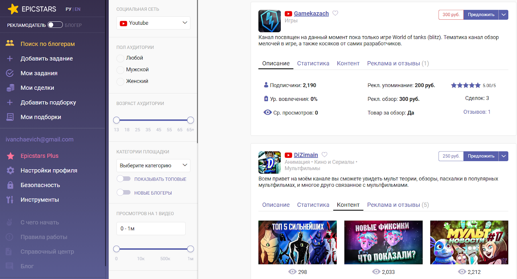This screenshot has width=517, height=279.
Task: Open the Gamekazach channel link
Action: pyautogui.click(x=311, y=14)
